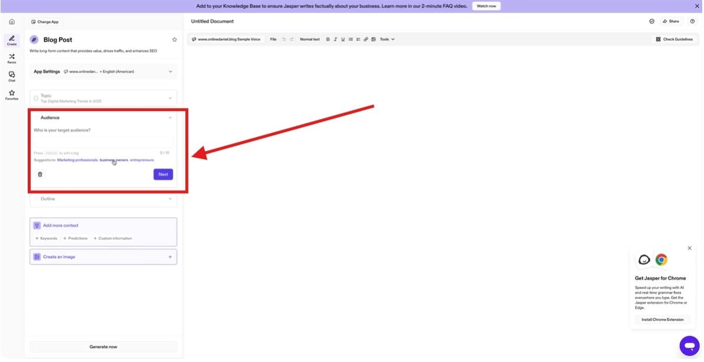Screen dimensions: 704x362
Task: Click Install Chrome Extension button
Action: 662,319
